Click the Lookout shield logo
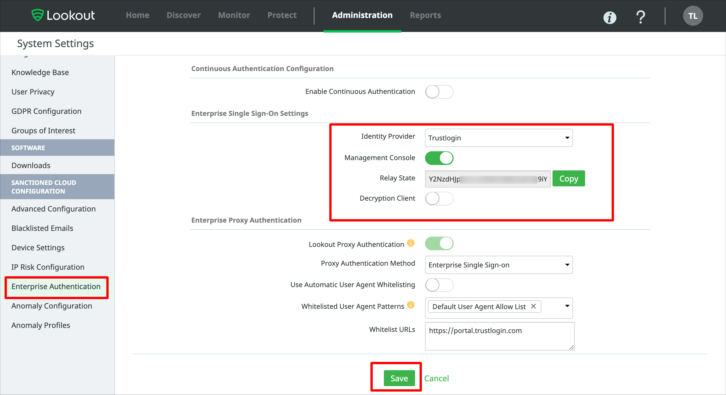Viewport: 726px width, 395px height. (x=37, y=15)
